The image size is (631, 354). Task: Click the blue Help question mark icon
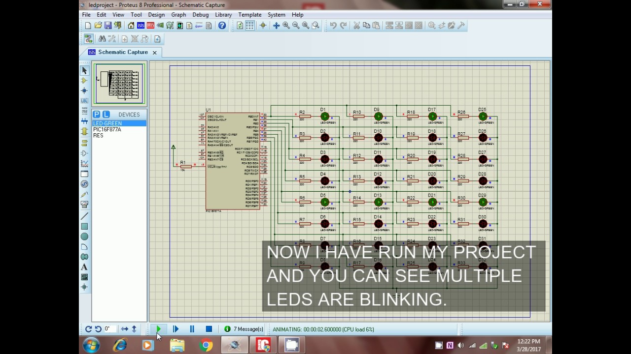coord(222,26)
